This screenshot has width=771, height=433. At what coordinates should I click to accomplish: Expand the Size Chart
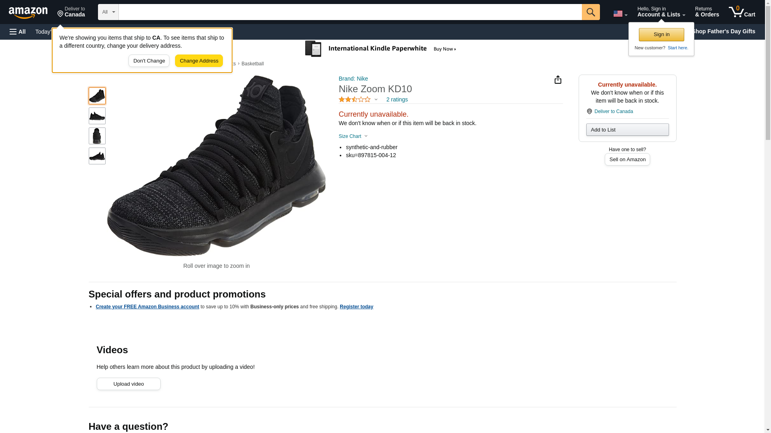353,136
